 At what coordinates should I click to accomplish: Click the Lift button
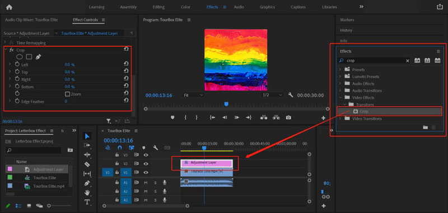[264, 117]
